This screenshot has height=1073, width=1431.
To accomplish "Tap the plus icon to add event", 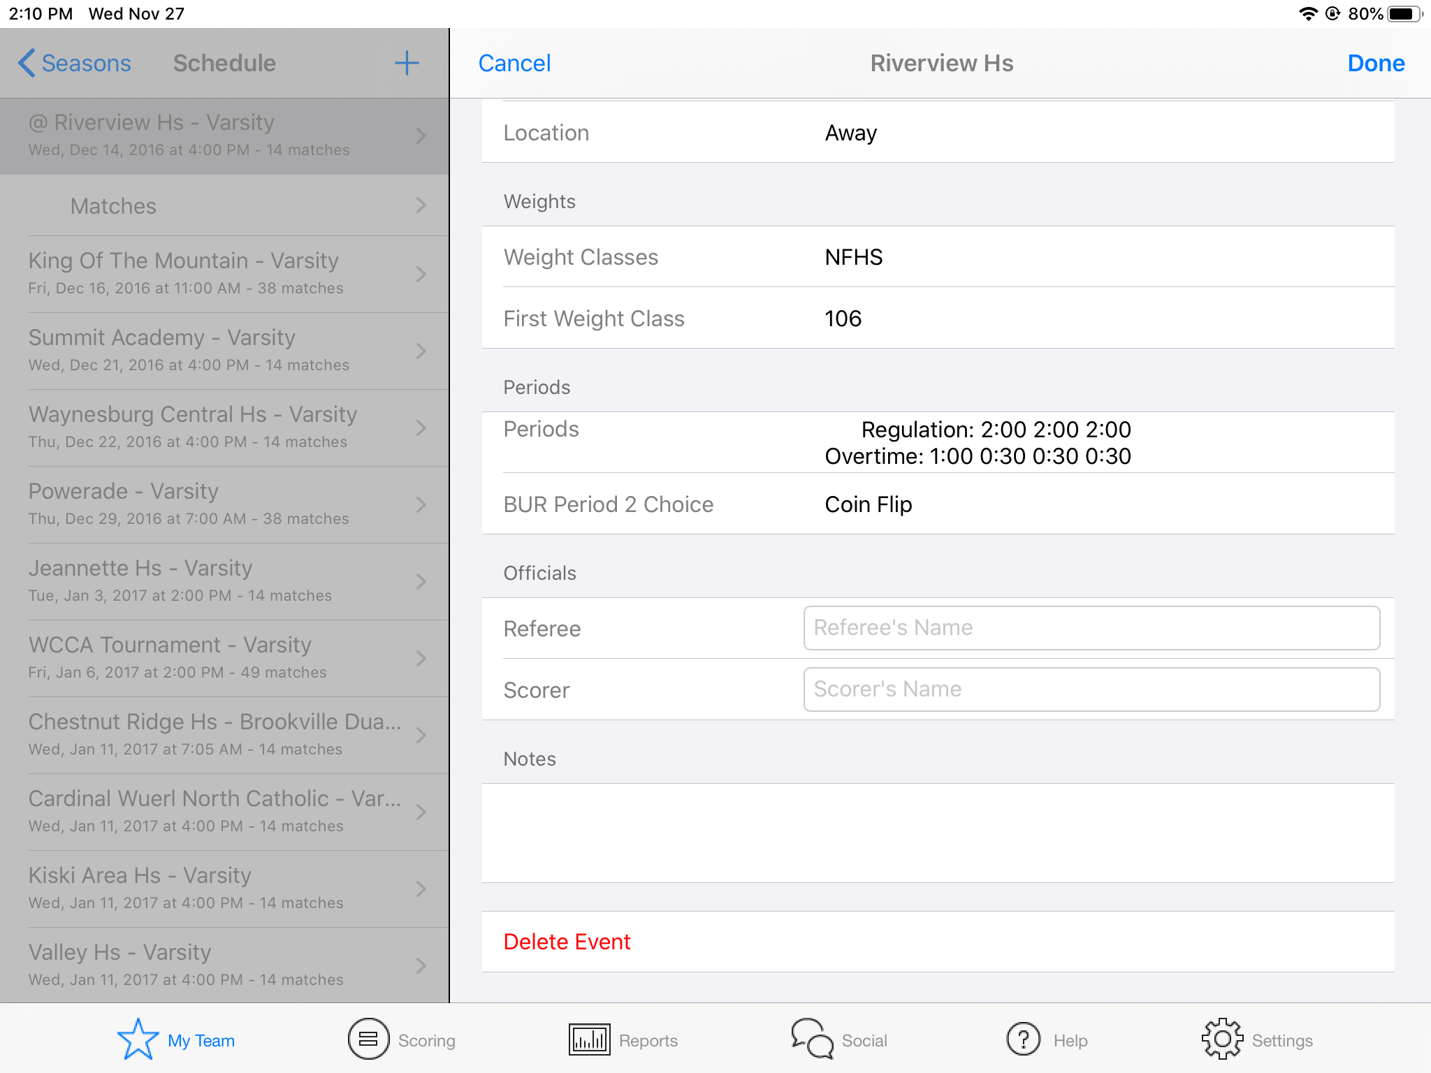I will coord(407,63).
